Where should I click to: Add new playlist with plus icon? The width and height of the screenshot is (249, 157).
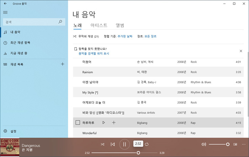63,64
